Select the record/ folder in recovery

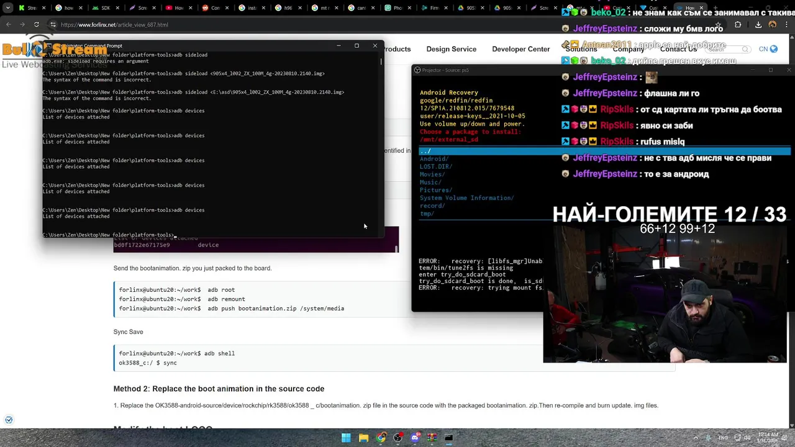point(432,205)
